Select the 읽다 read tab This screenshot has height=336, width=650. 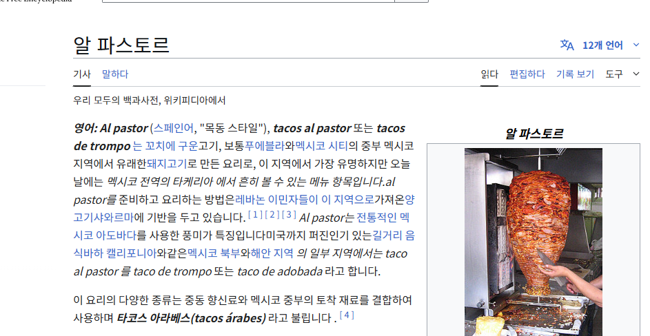[x=489, y=74]
